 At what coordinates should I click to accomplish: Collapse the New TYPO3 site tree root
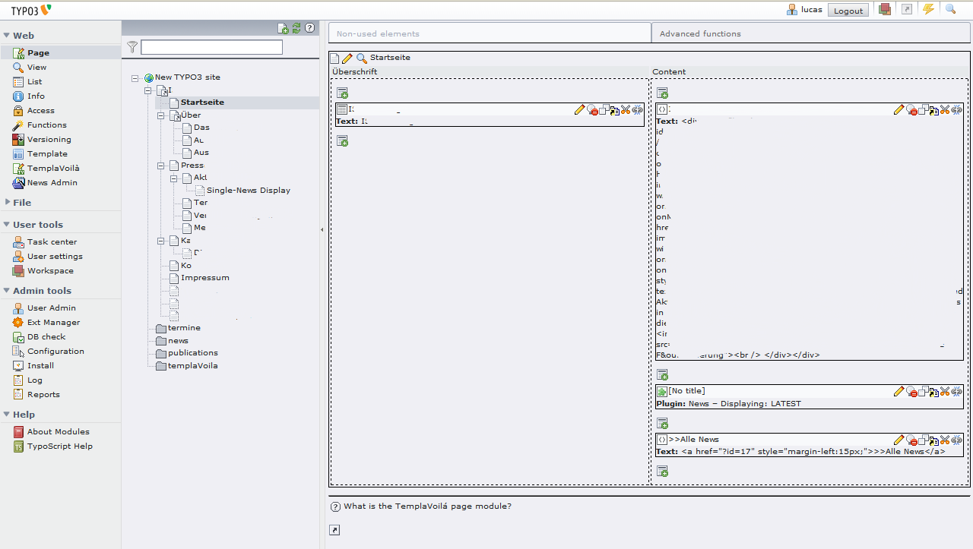(x=135, y=77)
